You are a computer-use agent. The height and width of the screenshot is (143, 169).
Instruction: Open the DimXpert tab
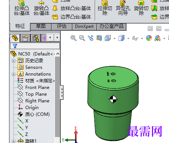[84, 26]
